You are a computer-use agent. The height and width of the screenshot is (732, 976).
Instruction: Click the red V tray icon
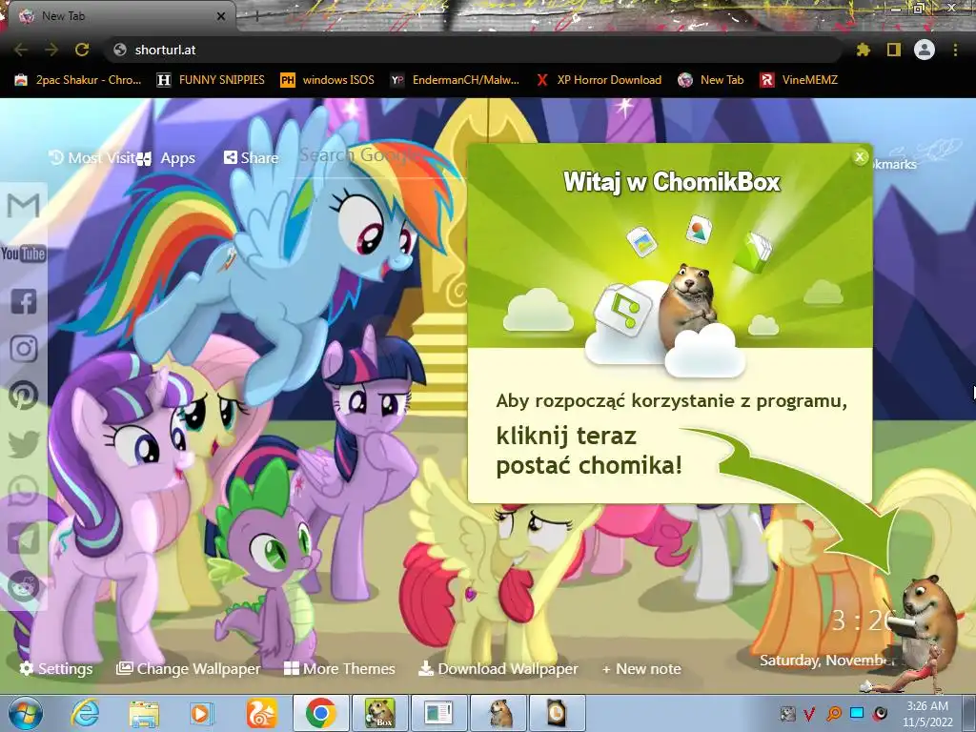(810, 713)
